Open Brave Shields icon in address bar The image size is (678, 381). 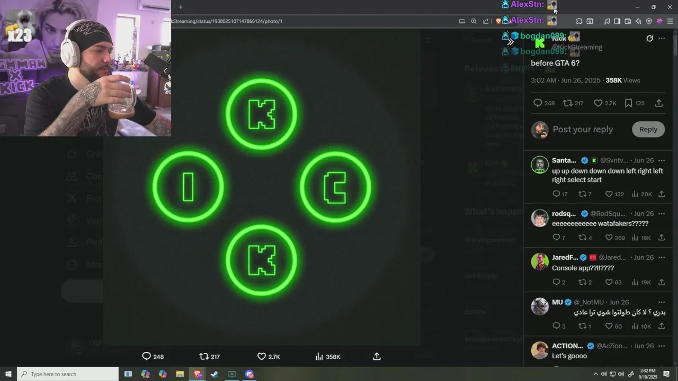pyautogui.click(x=498, y=21)
